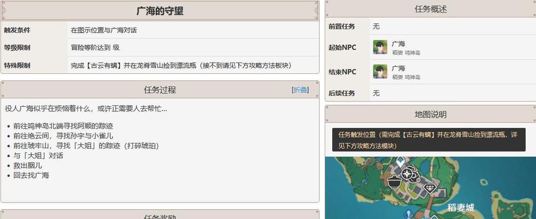536x219 pixels.
Task: Click the 广海 name in the 结束NPC row
Action: tap(398, 68)
